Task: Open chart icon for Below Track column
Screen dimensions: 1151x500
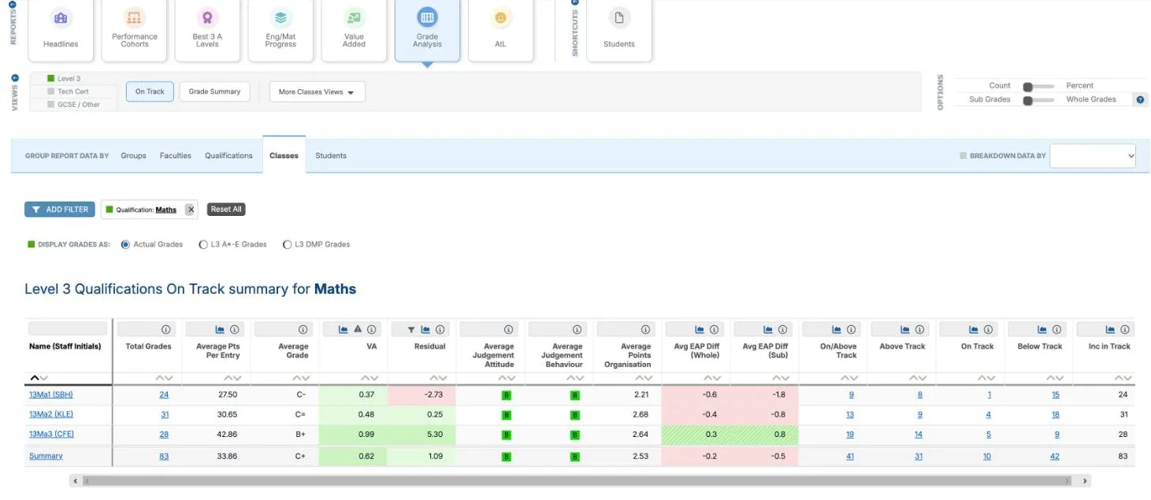Action: (1041, 329)
